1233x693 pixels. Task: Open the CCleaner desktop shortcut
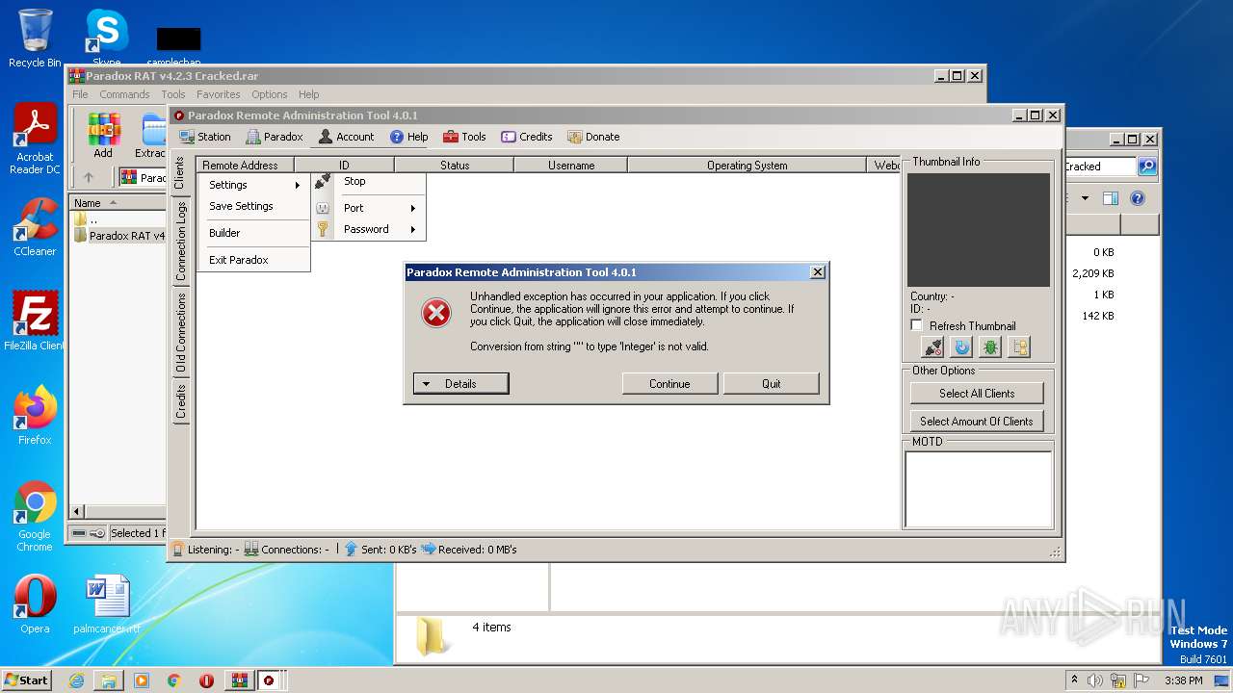coord(35,227)
